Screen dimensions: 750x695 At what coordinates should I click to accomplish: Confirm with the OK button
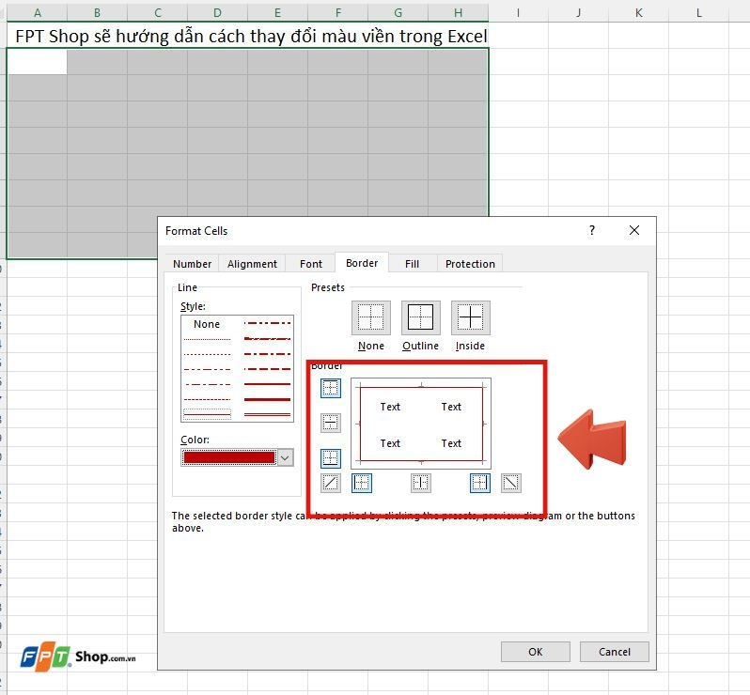pos(535,652)
